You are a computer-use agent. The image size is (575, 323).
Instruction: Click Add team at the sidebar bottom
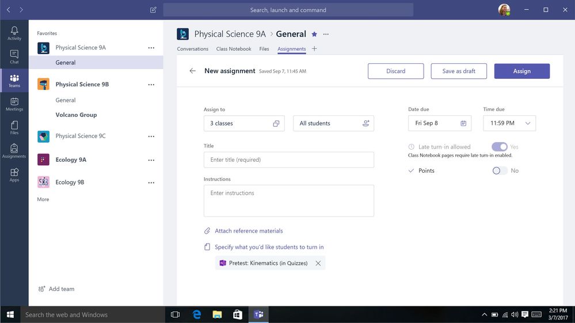[56, 289]
